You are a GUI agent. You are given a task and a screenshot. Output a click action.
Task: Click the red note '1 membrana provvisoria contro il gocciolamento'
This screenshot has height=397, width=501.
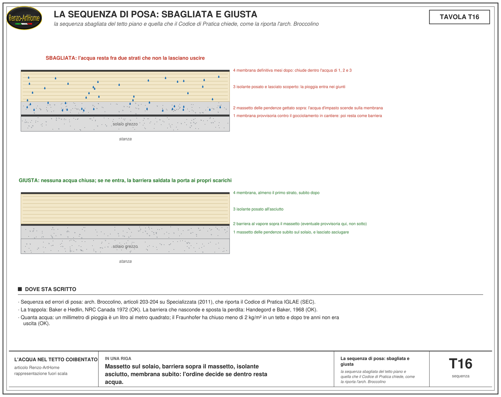click(x=307, y=116)
